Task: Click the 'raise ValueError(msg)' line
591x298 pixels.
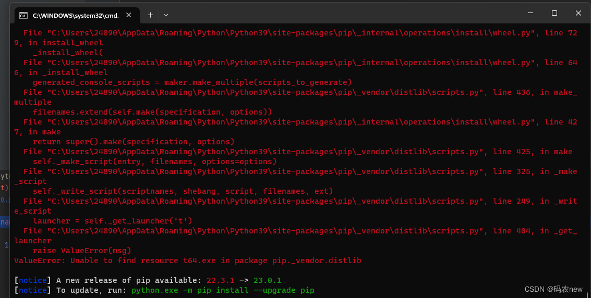Action: (82, 251)
